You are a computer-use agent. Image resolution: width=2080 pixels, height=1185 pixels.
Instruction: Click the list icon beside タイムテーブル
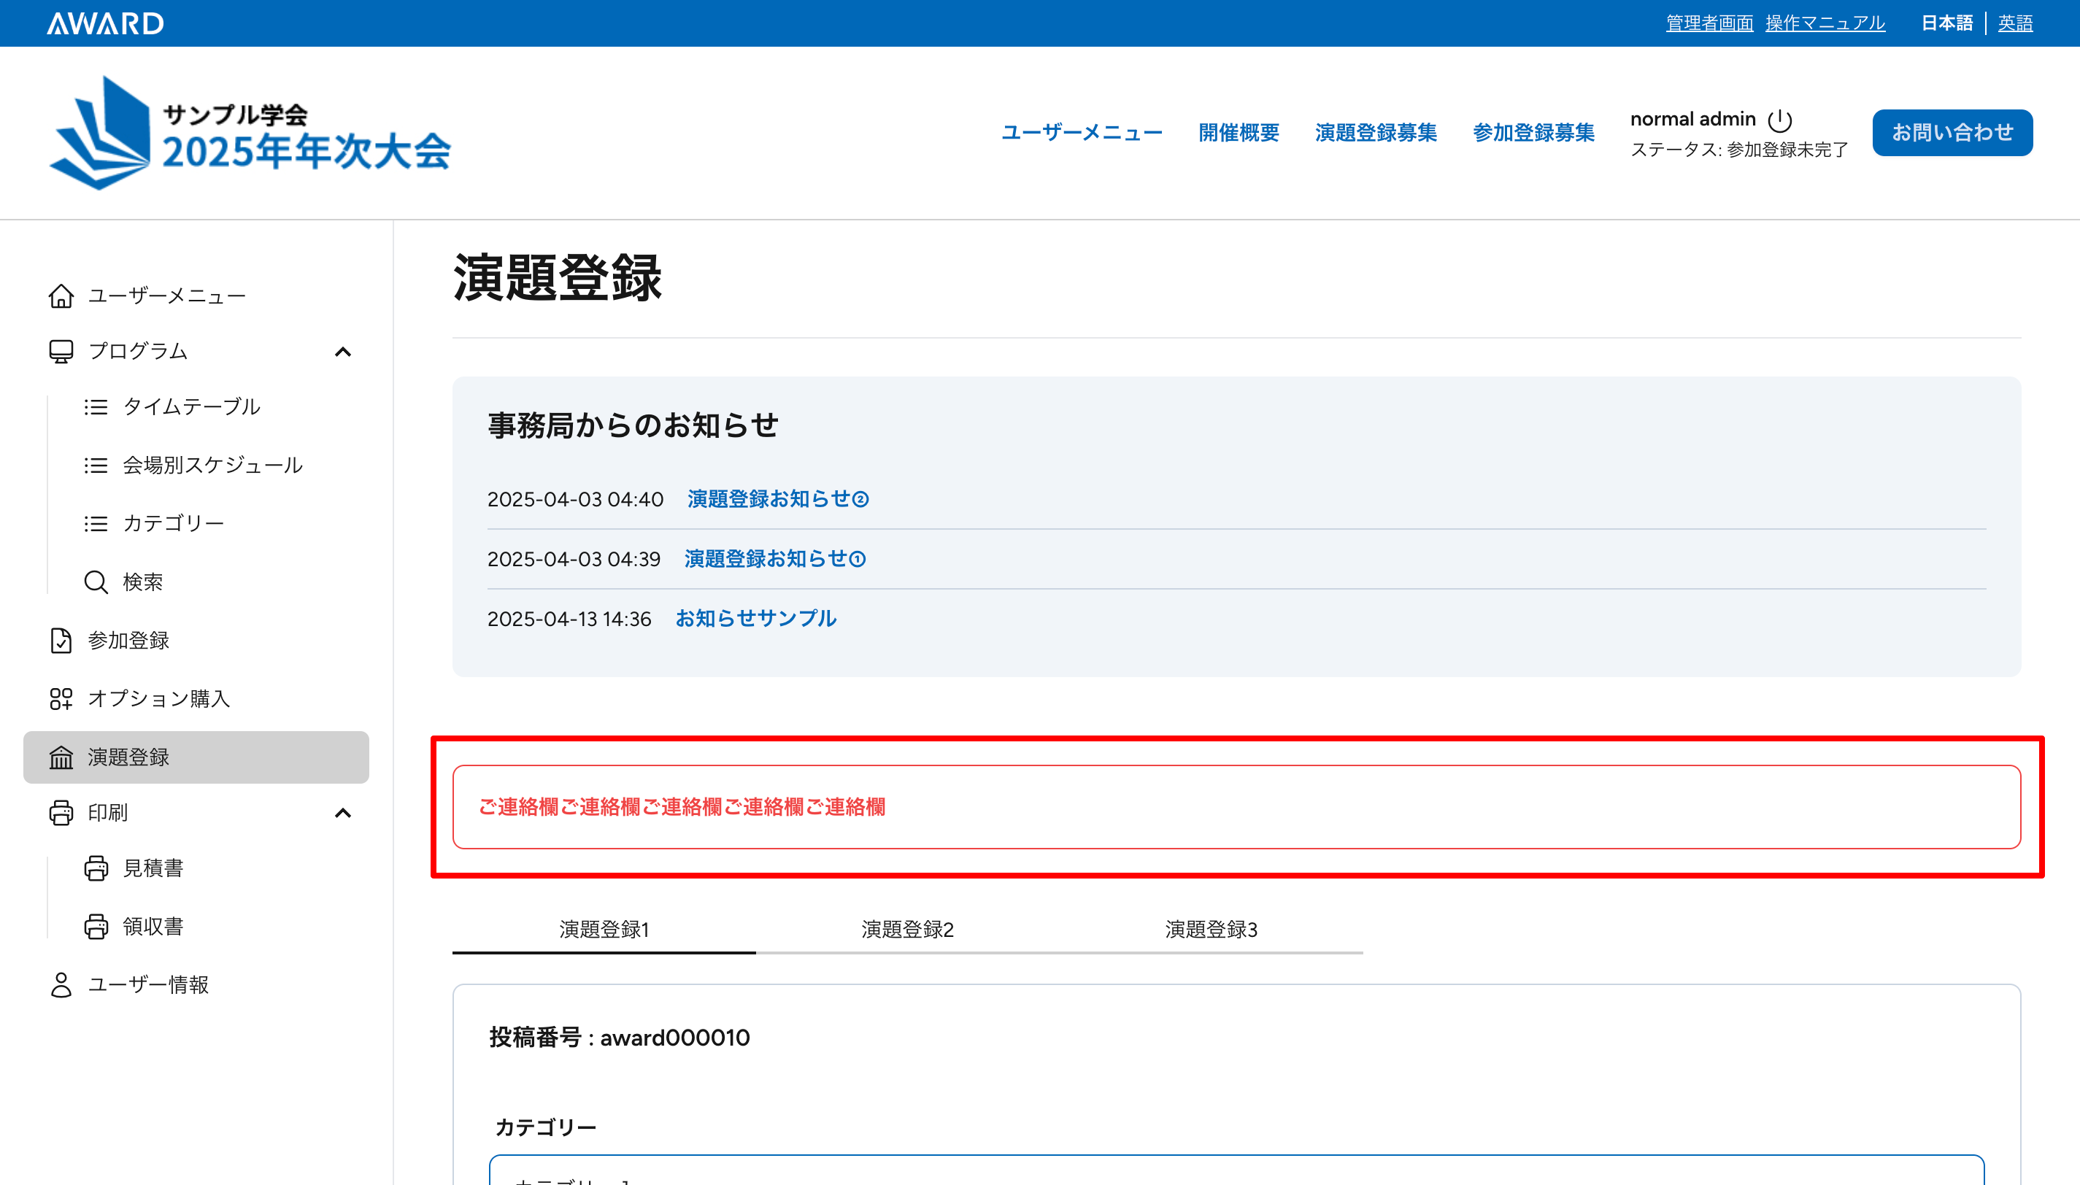(x=96, y=407)
